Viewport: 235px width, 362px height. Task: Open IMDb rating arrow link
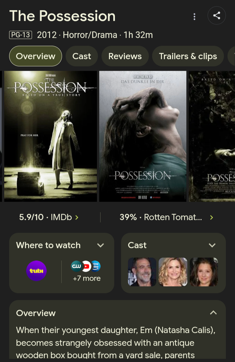click(77, 217)
